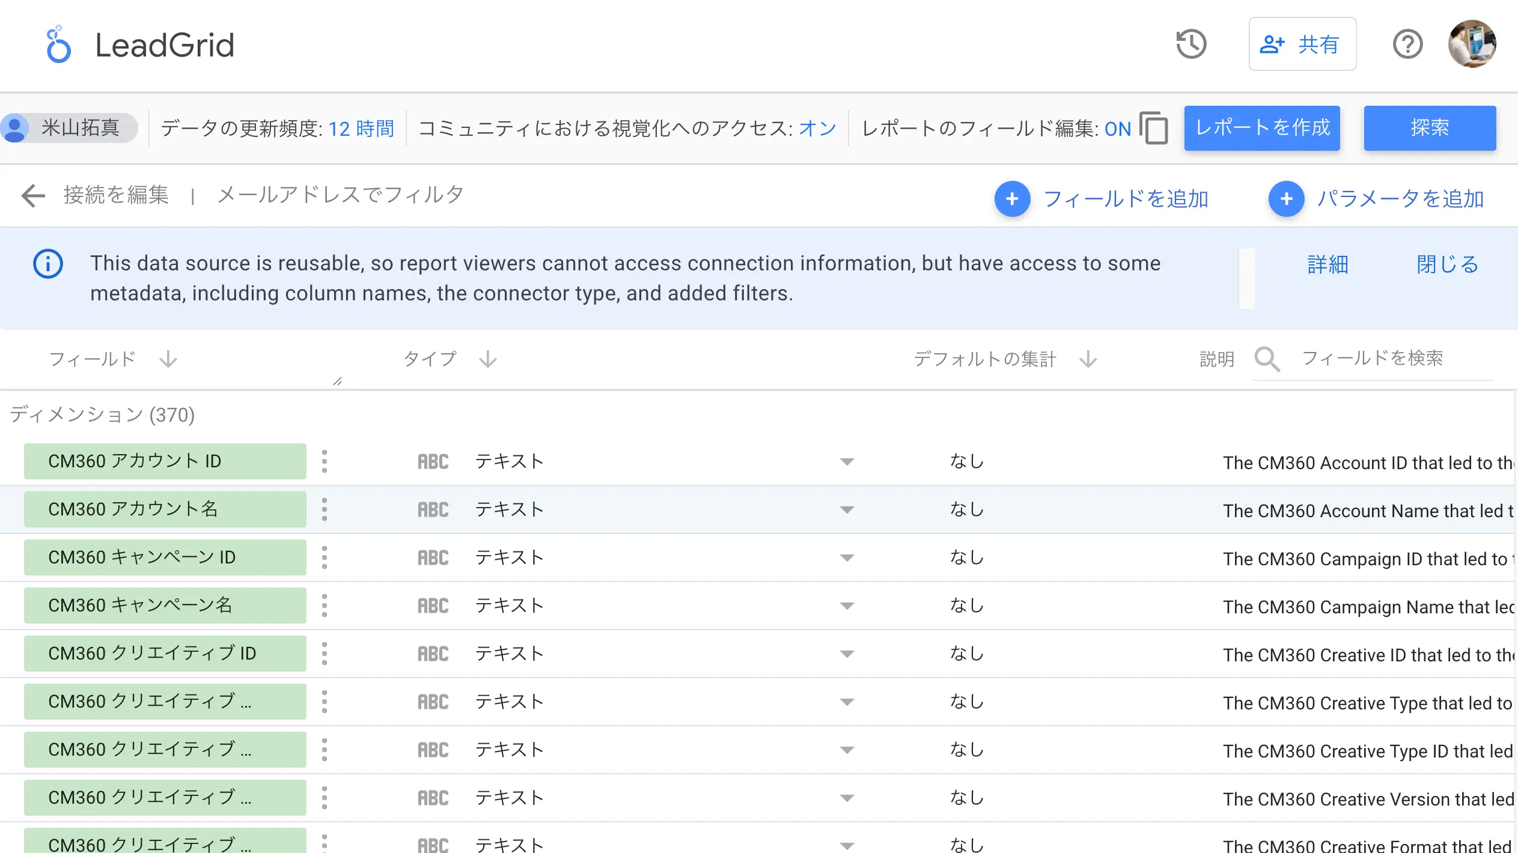Click description 'The CM360 Creative Version that led'

pos(1368,800)
